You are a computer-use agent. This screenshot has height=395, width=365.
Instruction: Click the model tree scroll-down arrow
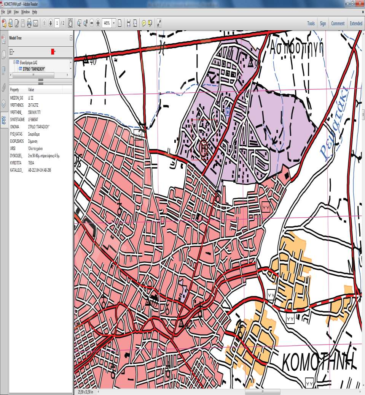coord(71,68)
